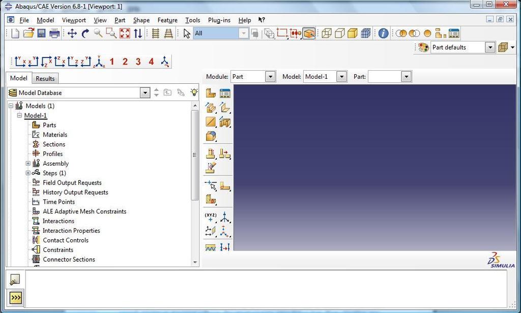Click the Print icon in toolbar

click(54, 33)
